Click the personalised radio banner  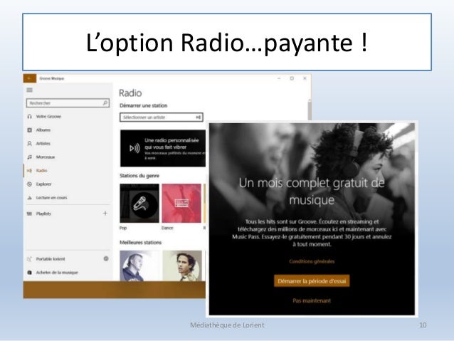click(163, 148)
